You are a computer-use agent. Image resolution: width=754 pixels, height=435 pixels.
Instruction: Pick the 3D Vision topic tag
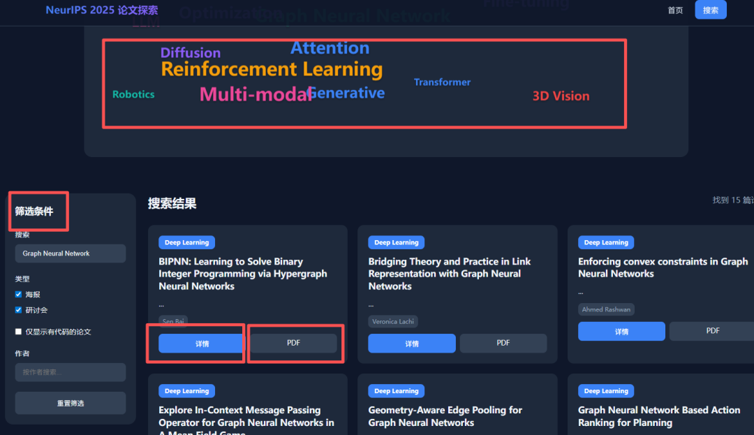point(561,96)
